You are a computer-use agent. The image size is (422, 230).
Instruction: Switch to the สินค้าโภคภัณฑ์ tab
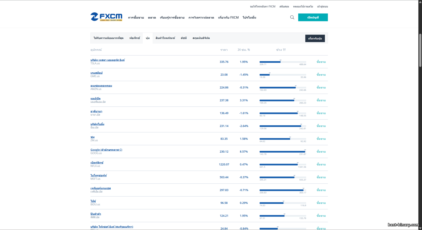pyautogui.click(x=165, y=38)
